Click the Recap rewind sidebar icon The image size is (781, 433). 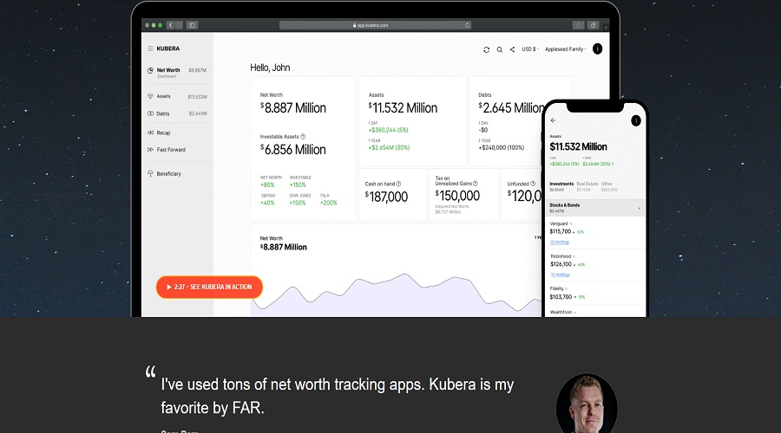[150, 132]
